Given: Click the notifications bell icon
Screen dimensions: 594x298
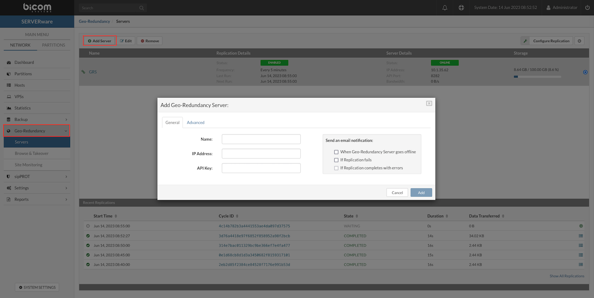Looking at the screenshot, I should click(x=445, y=8).
